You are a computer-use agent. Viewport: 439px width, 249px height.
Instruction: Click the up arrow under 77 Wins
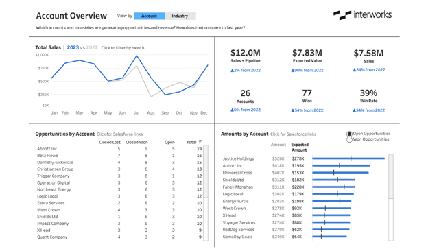tap(293, 110)
